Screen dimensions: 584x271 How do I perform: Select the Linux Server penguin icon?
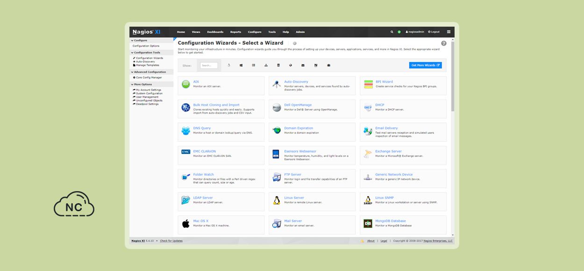(x=277, y=200)
